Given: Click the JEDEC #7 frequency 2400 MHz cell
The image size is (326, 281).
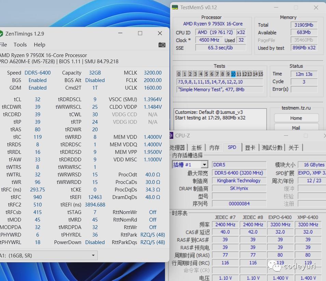Looking at the screenshot, I should click(225, 225).
